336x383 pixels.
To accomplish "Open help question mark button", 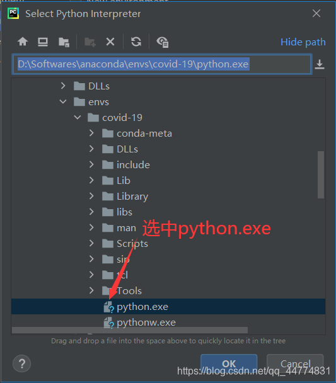I will [21, 363].
